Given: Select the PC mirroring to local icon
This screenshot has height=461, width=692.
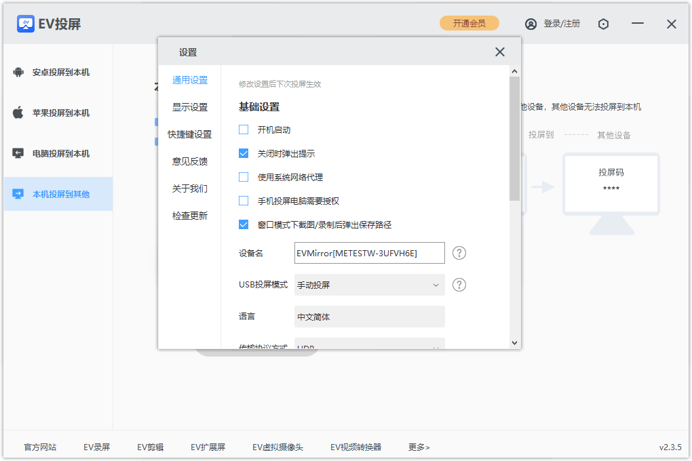Looking at the screenshot, I should (x=18, y=153).
